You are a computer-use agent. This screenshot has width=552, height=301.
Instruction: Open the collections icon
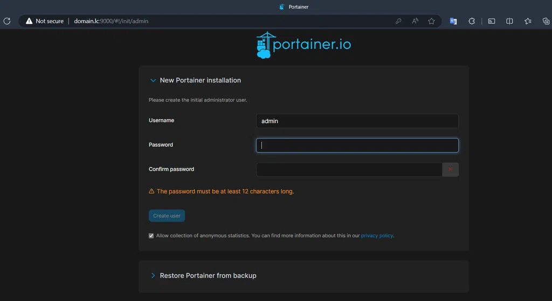click(x=546, y=21)
